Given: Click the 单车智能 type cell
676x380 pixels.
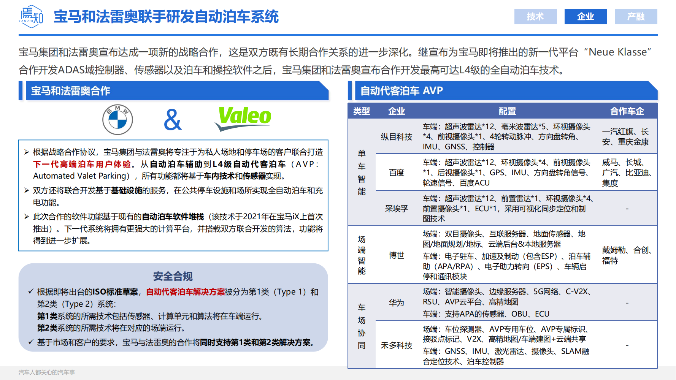Looking at the screenshot, I should pos(362,173).
